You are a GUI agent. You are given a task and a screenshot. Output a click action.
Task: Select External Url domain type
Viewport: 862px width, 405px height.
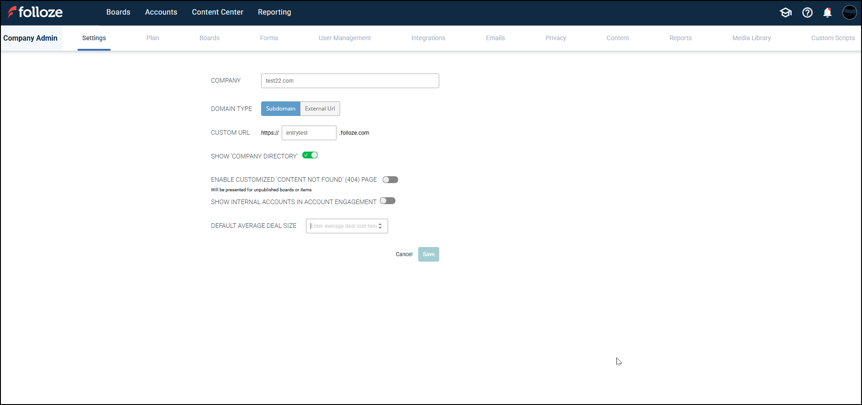tap(320, 109)
